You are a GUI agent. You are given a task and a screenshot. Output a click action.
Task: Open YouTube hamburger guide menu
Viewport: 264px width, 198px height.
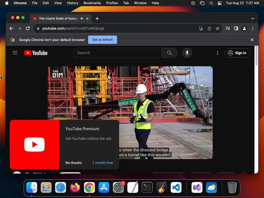pos(15,53)
